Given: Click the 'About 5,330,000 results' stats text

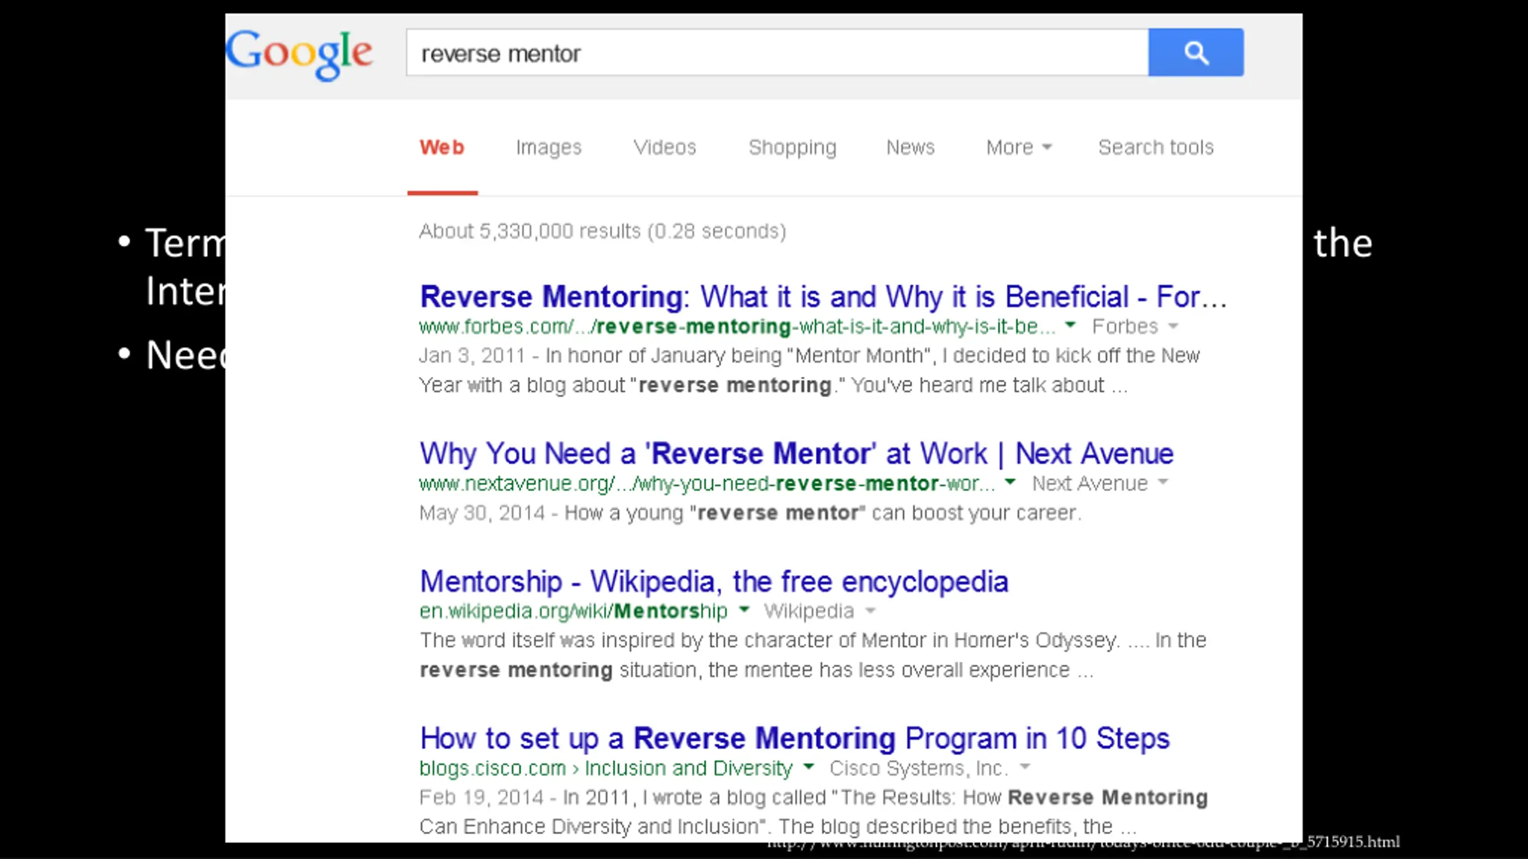Looking at the screenshot, I should point(602,231).
